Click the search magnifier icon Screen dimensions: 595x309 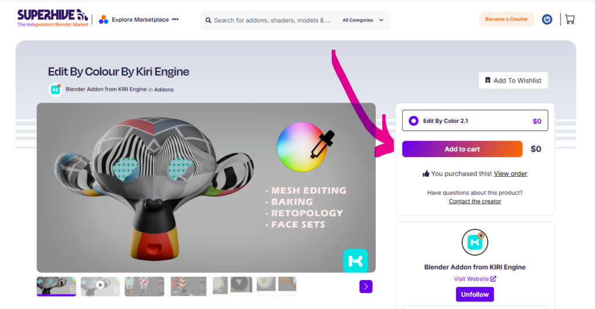pyautogui.click(x=208, y=20)
